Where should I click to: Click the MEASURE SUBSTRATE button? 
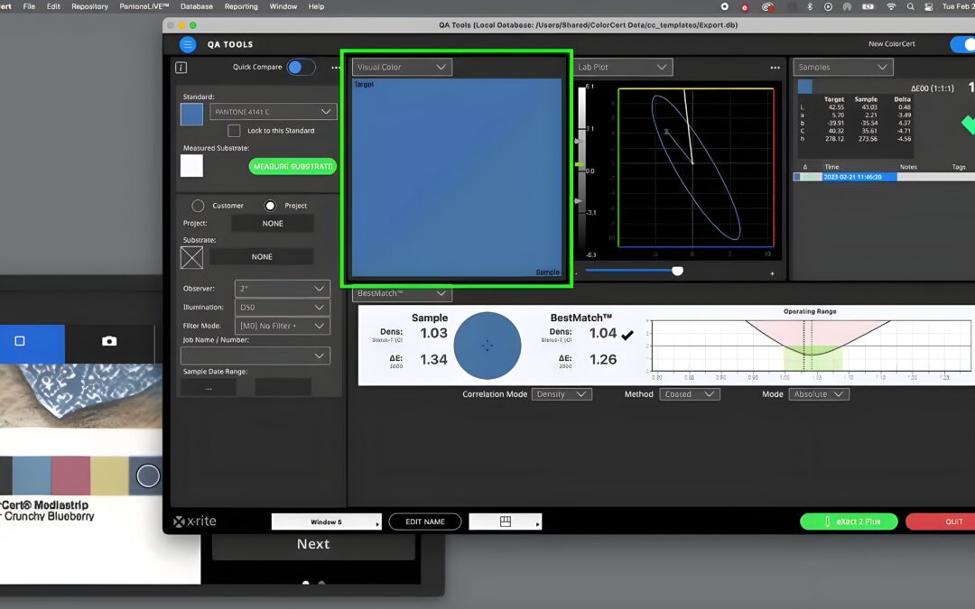pos(292,166)
